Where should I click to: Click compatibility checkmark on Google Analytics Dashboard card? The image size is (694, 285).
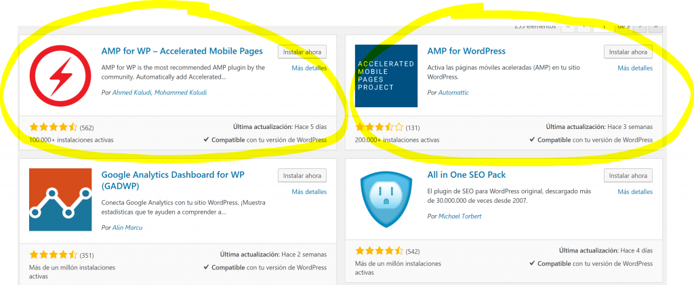[x=206, y=267]
